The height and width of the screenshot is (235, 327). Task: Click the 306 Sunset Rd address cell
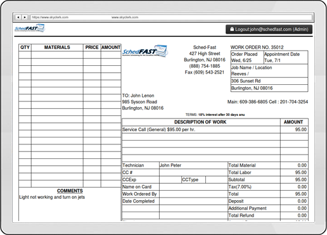pos(269,81)
